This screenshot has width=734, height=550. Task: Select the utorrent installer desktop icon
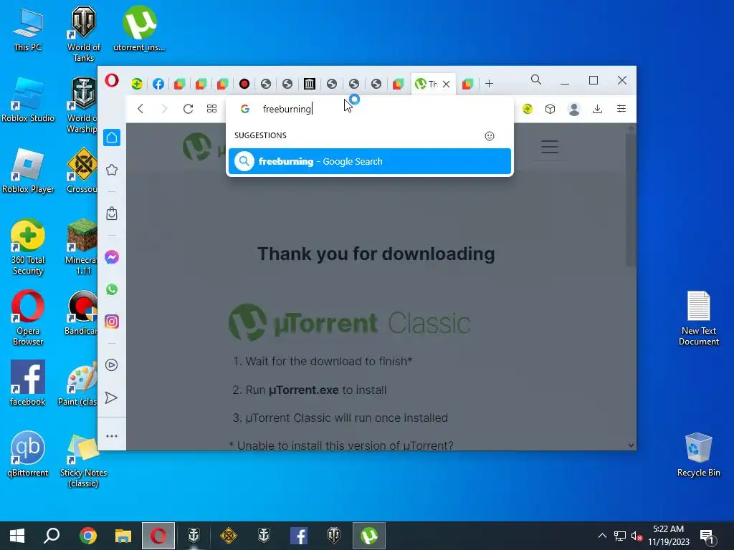point(139,29)
